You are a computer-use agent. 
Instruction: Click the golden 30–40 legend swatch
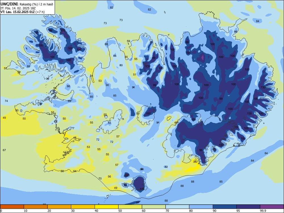[83, 207]
